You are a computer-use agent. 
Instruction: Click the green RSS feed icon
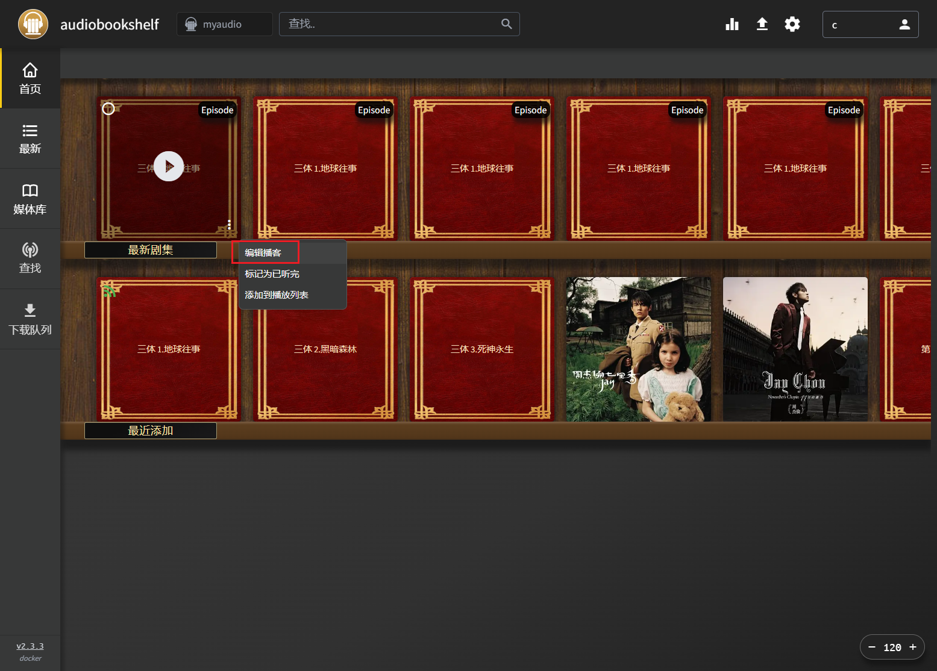coord(109,291)
